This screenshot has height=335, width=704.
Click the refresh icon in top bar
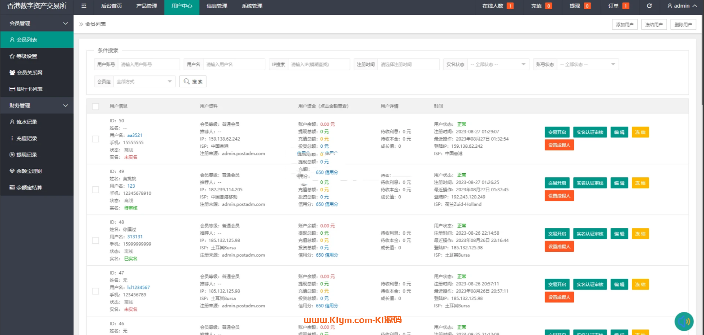point(649,6)
